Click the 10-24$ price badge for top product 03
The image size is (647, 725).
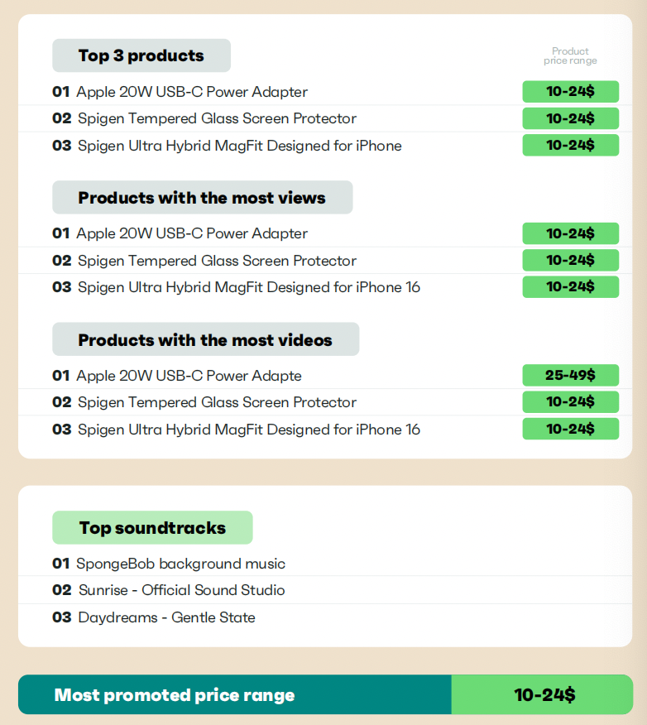pyautogui.click(x=571, y=145)
